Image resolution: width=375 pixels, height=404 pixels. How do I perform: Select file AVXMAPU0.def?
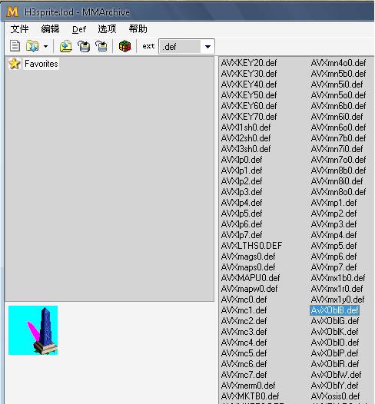click(x=251, y=278)
